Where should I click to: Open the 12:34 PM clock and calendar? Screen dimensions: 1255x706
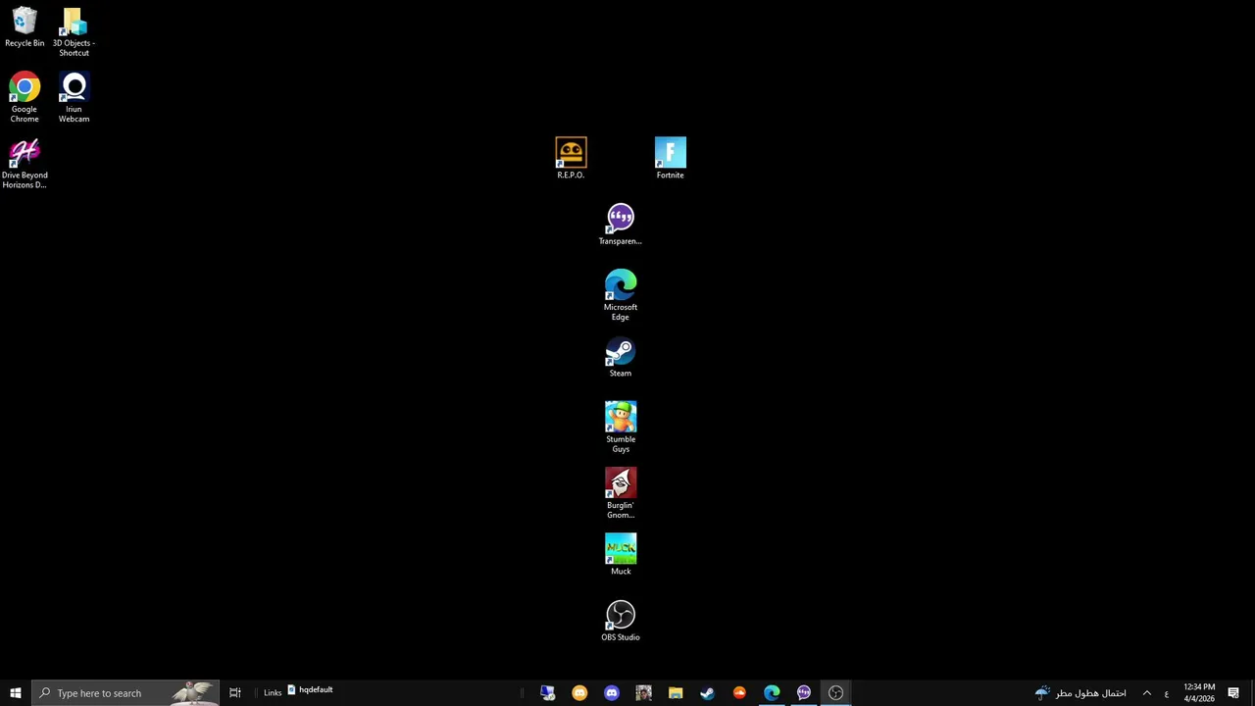point(1199,693)
